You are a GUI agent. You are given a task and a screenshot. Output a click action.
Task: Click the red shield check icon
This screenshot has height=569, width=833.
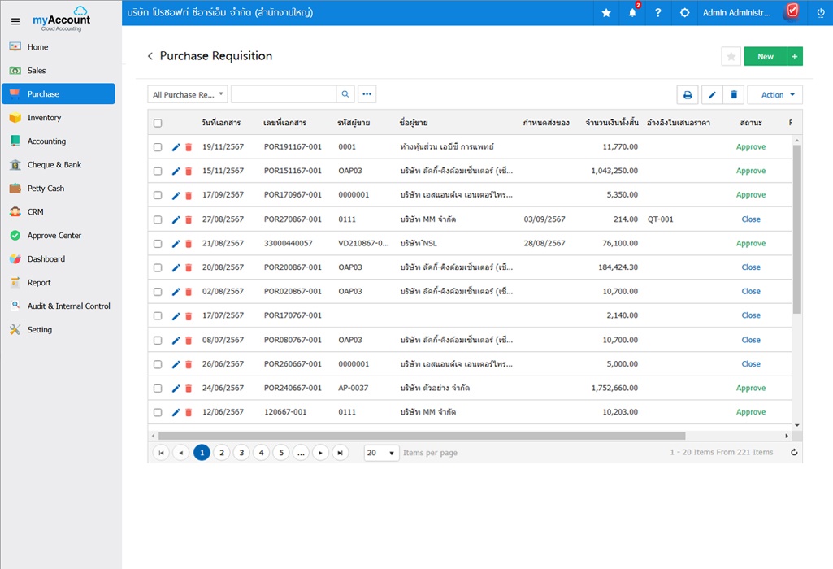point(792,11)
